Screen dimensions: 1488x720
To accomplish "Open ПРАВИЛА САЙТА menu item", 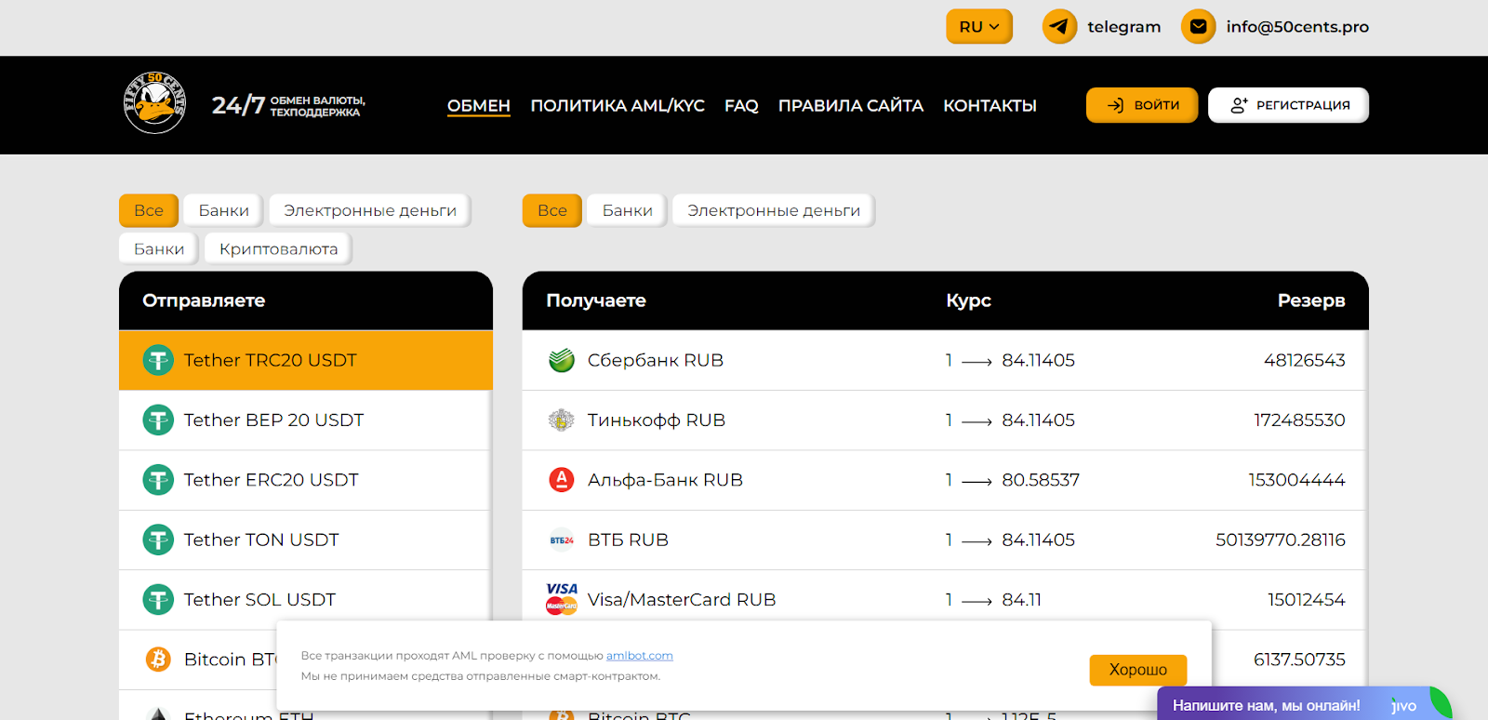I will (851, 105).
